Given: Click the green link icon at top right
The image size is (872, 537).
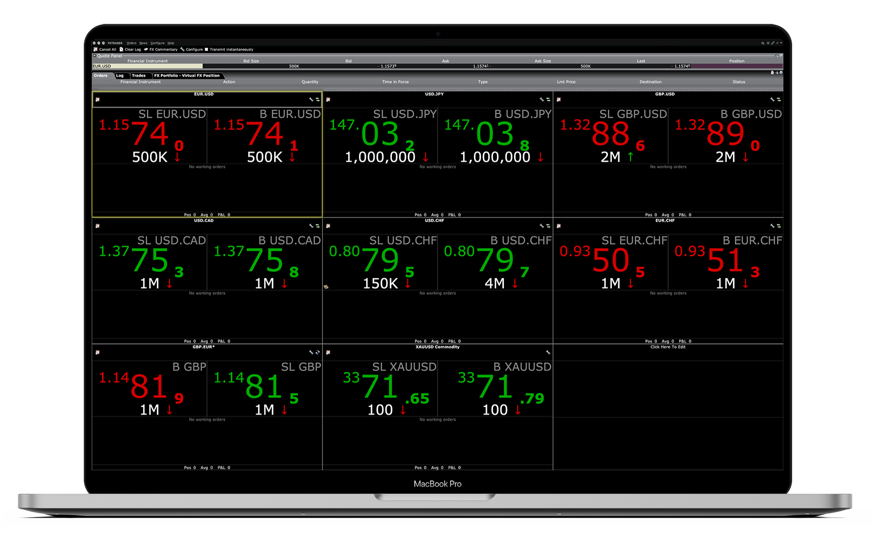Looking at the screenshot, I should [x=773, y=43].
